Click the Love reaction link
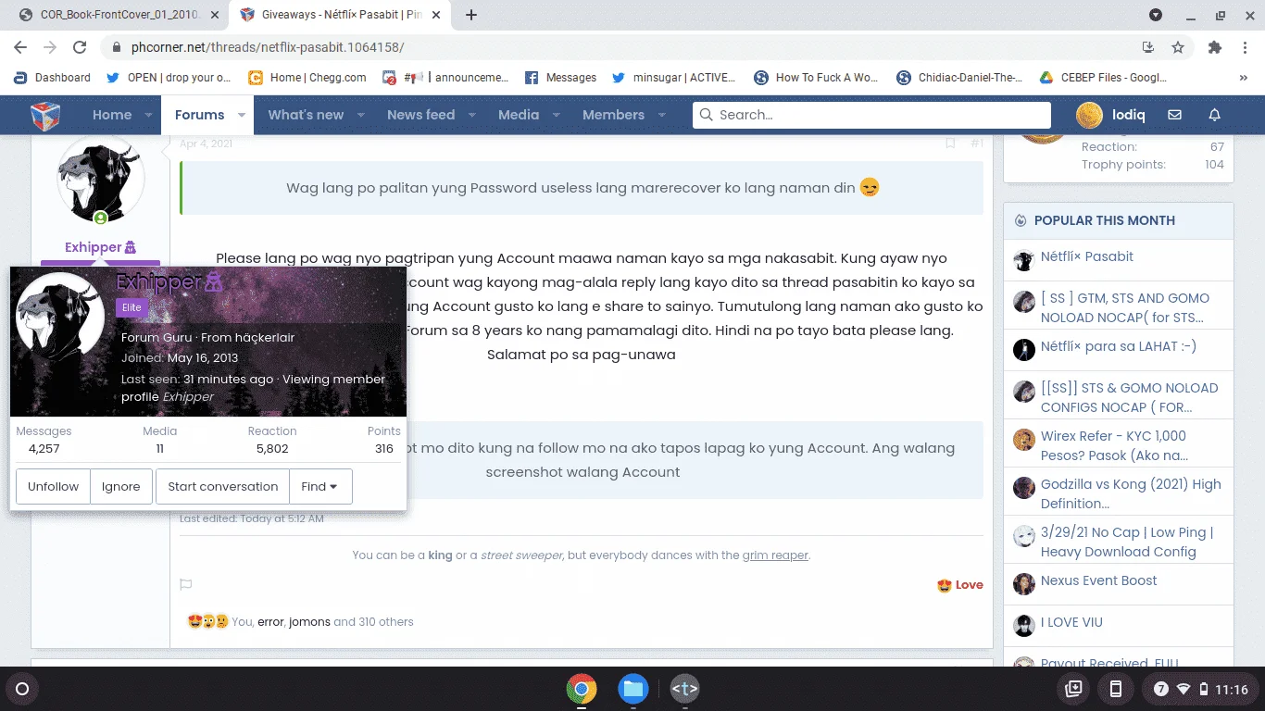Viewport: 1265px width, 711px height. coord(960,584)
